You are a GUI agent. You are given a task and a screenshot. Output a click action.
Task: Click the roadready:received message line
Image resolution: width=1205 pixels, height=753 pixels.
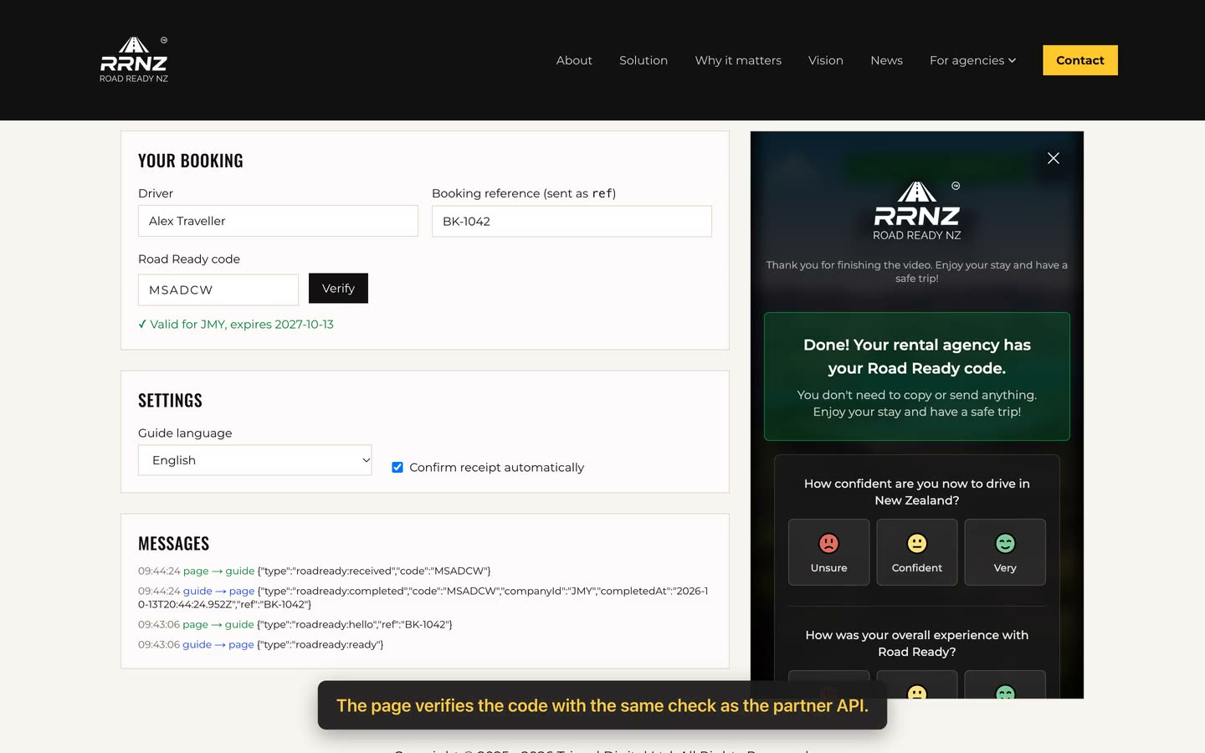click(x=315, y=571)
